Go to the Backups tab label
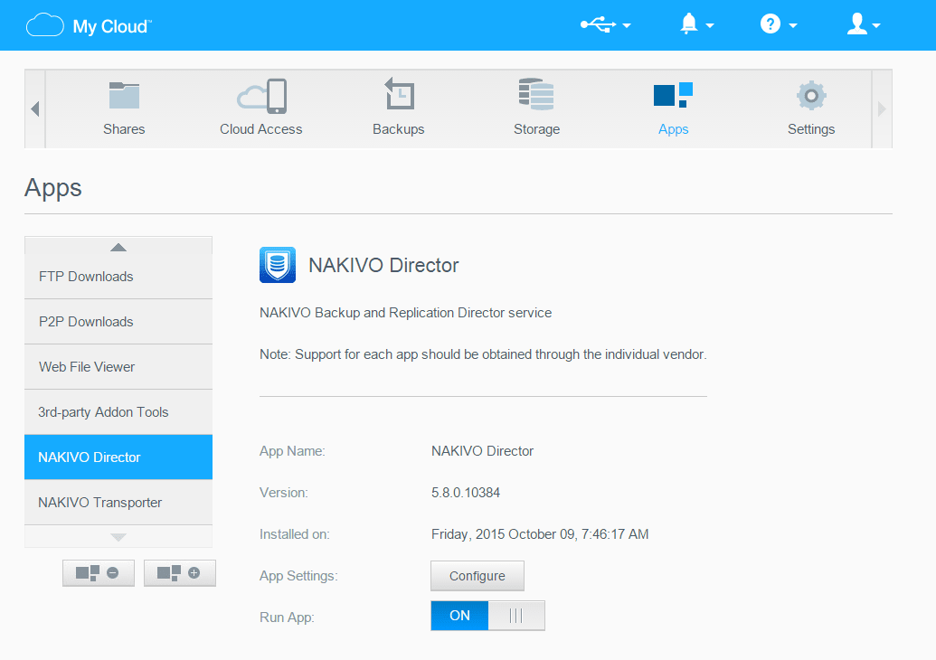The height and width of the screenshot is (660, 936). point(399,129)
